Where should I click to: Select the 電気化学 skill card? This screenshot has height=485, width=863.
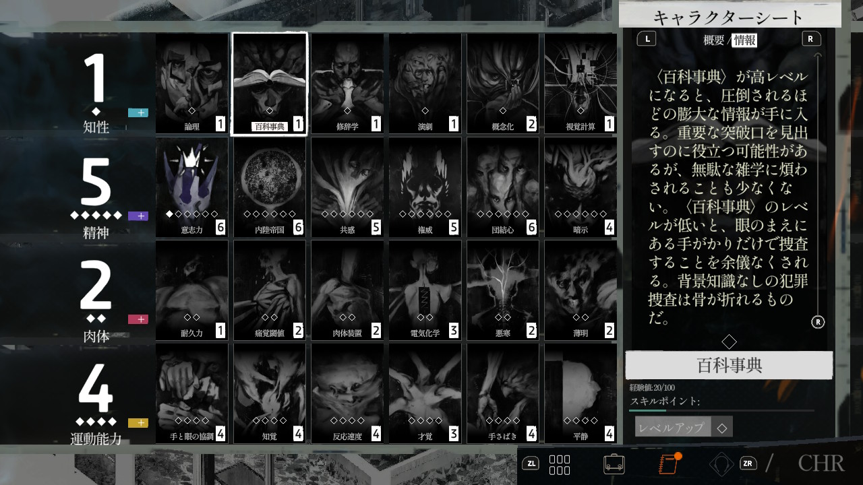tap(425, 290)
